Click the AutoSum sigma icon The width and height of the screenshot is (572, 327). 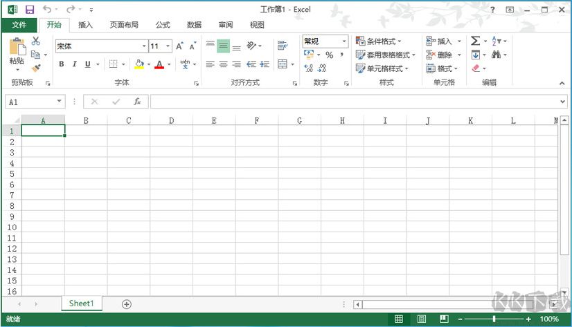pos(475,41)
